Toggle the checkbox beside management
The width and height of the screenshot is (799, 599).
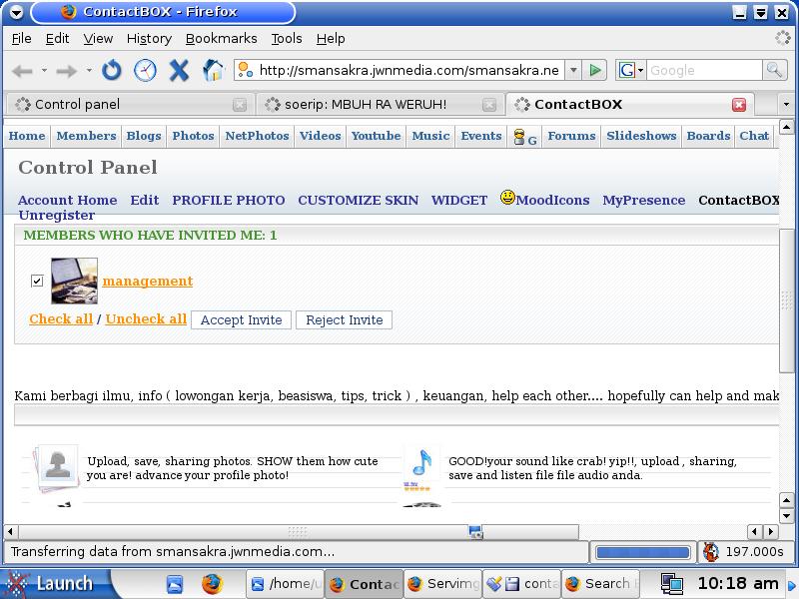point(37,282)
